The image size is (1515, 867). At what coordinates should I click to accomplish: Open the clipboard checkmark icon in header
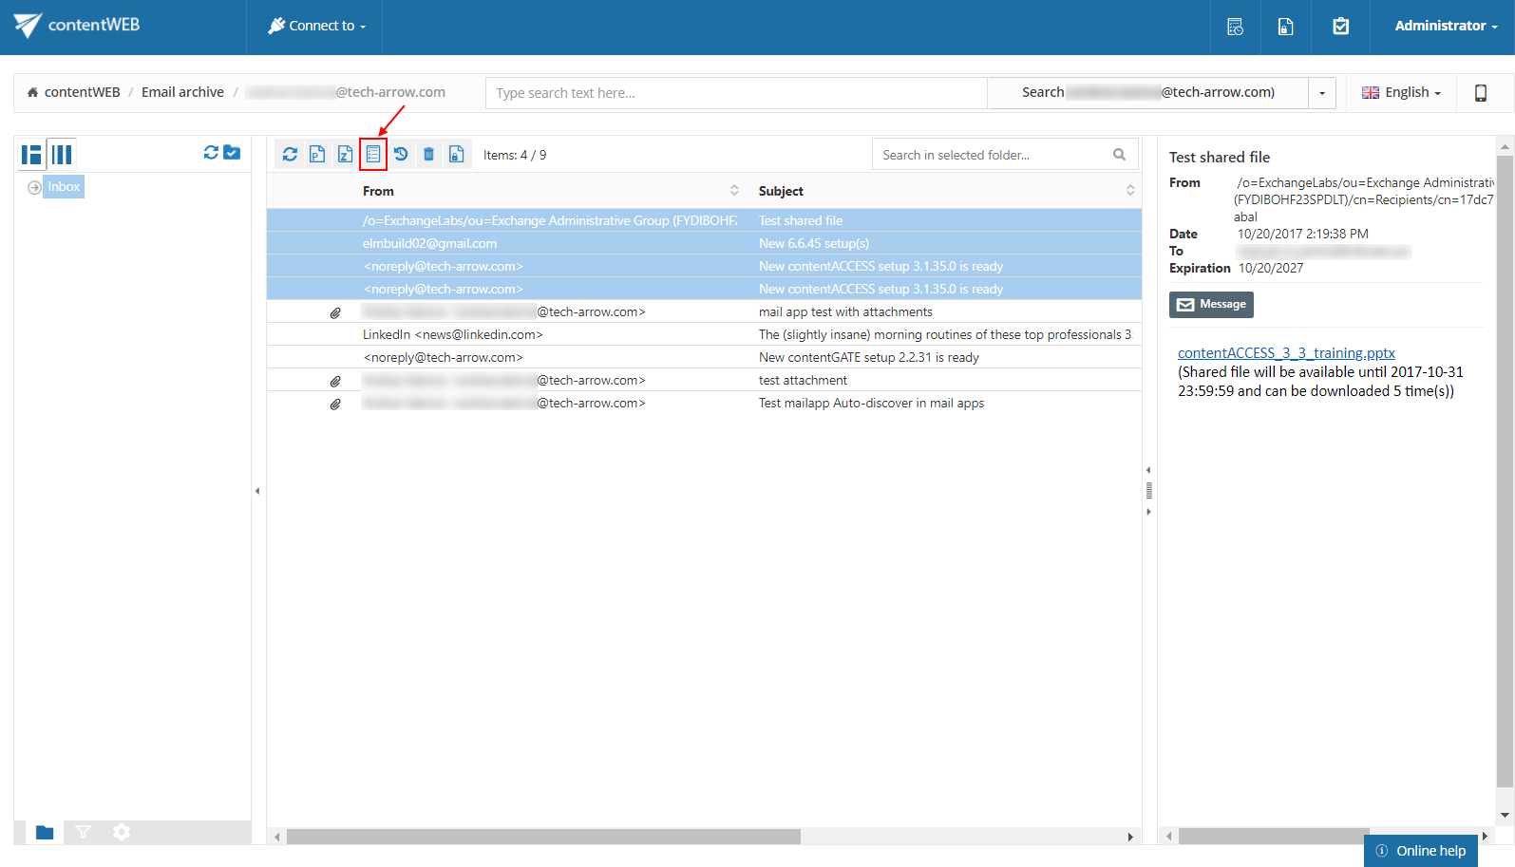tap(1340, 27)
